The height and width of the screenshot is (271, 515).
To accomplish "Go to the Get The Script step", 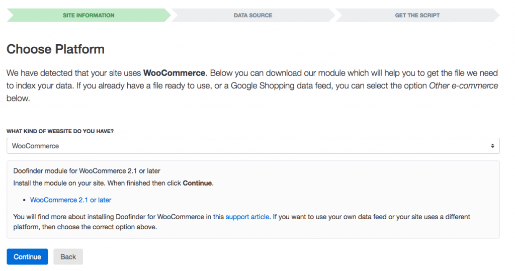I will tap(417, 15).
